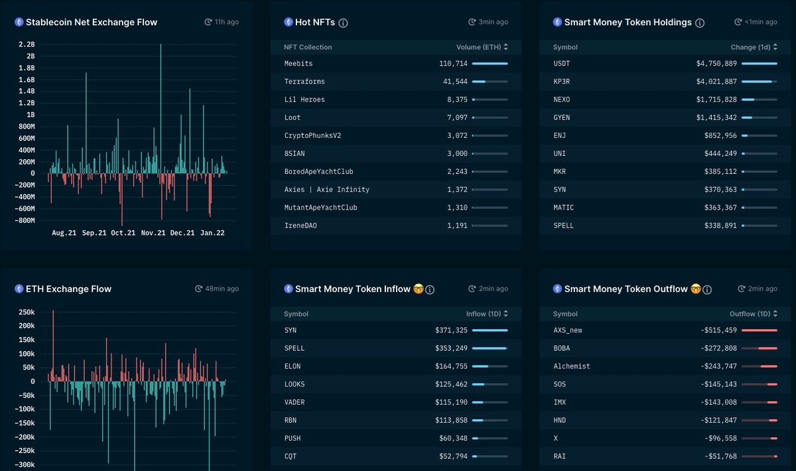Sort Hot NFTs by Volume (ETH) arrows

[505, 47]
